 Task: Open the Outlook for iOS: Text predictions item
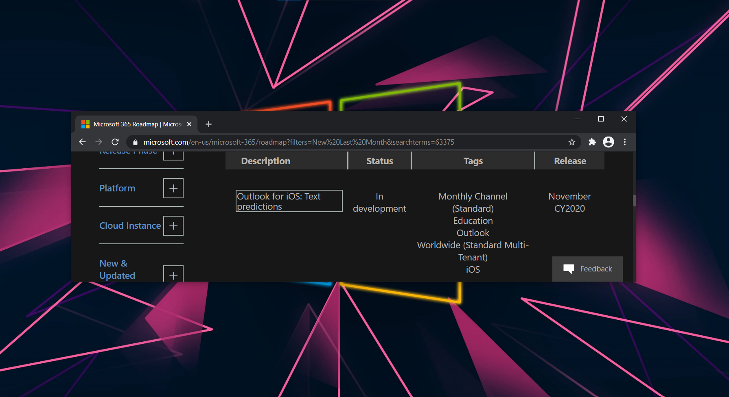click(x=289, y=201)
